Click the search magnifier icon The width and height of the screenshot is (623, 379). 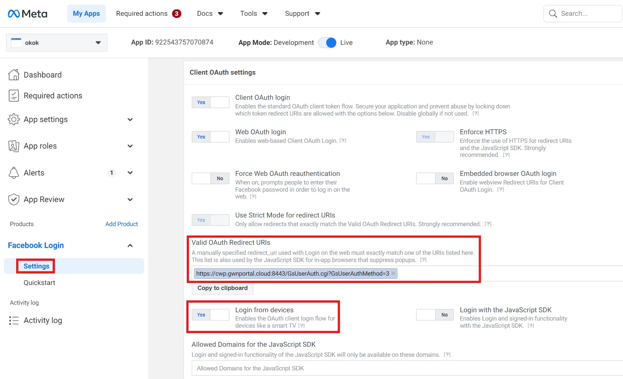click(553, 14)
